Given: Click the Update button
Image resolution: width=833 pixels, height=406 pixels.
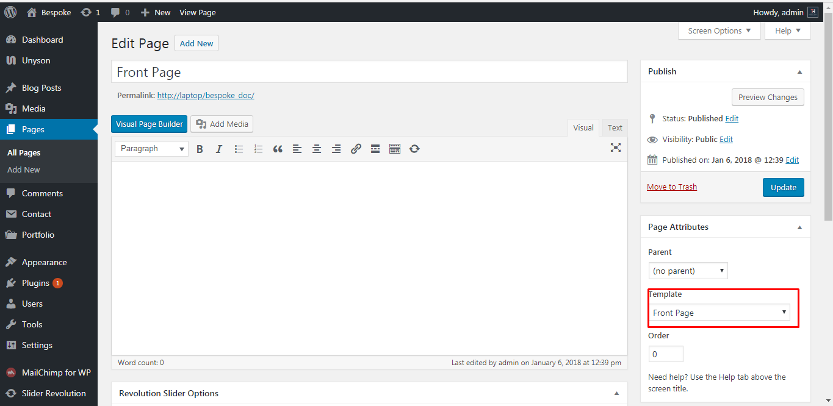Looking at the screenshot, I should point(784,187).
